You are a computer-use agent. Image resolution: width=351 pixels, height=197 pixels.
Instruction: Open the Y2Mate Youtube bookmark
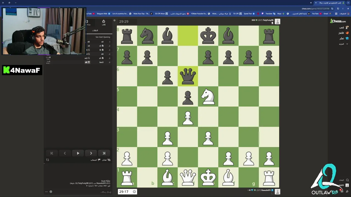tap(200, 13)
